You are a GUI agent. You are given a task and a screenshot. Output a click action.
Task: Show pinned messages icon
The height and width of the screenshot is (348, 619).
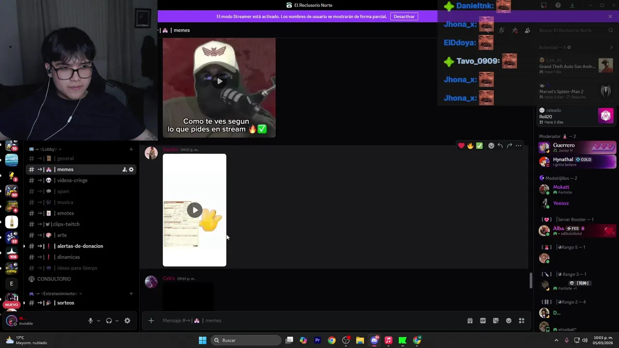click(515, 30)
